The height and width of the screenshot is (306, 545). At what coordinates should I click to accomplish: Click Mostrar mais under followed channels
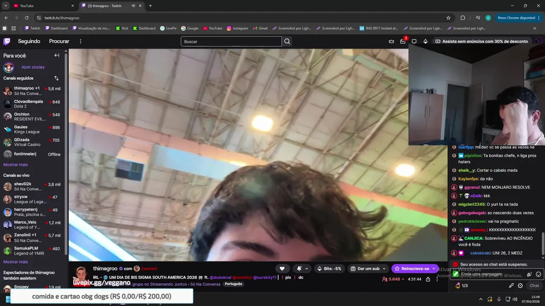point(15,164)
